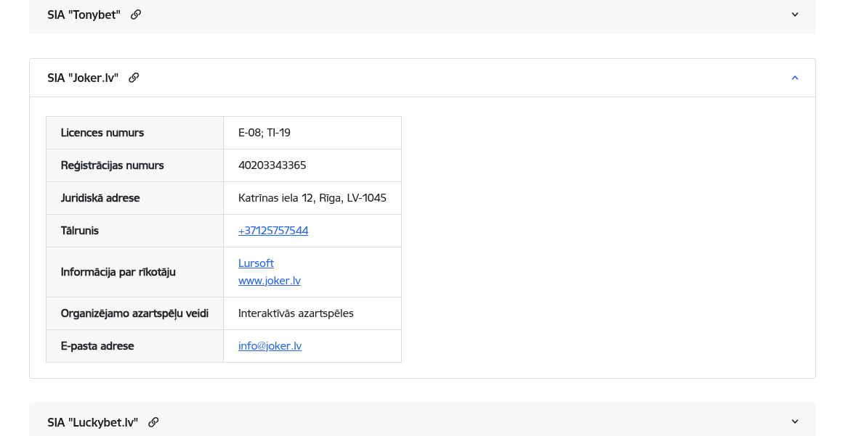Open SIA "Luckybet.lv" accordion header title
Screen dimensions: 845x436
pyautogui.click(x=93, y=422)
